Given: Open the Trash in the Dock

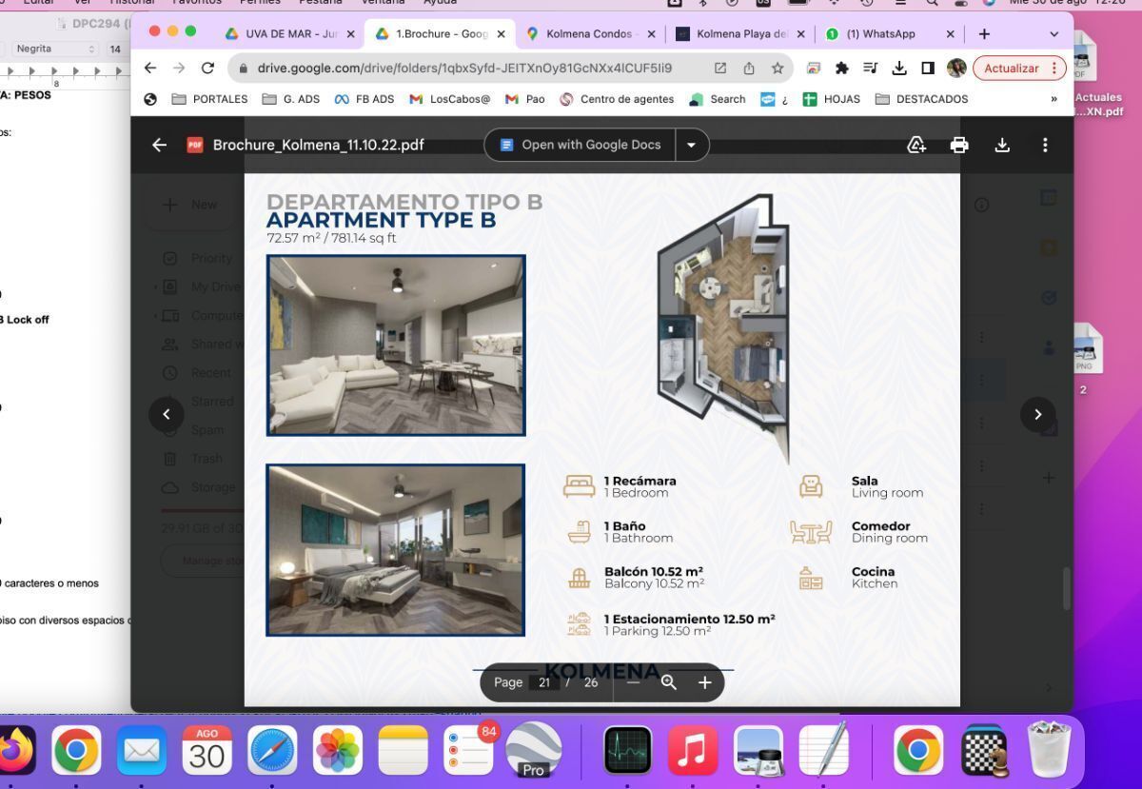Looking at the screenshot, I should [x=1050, y=751].
